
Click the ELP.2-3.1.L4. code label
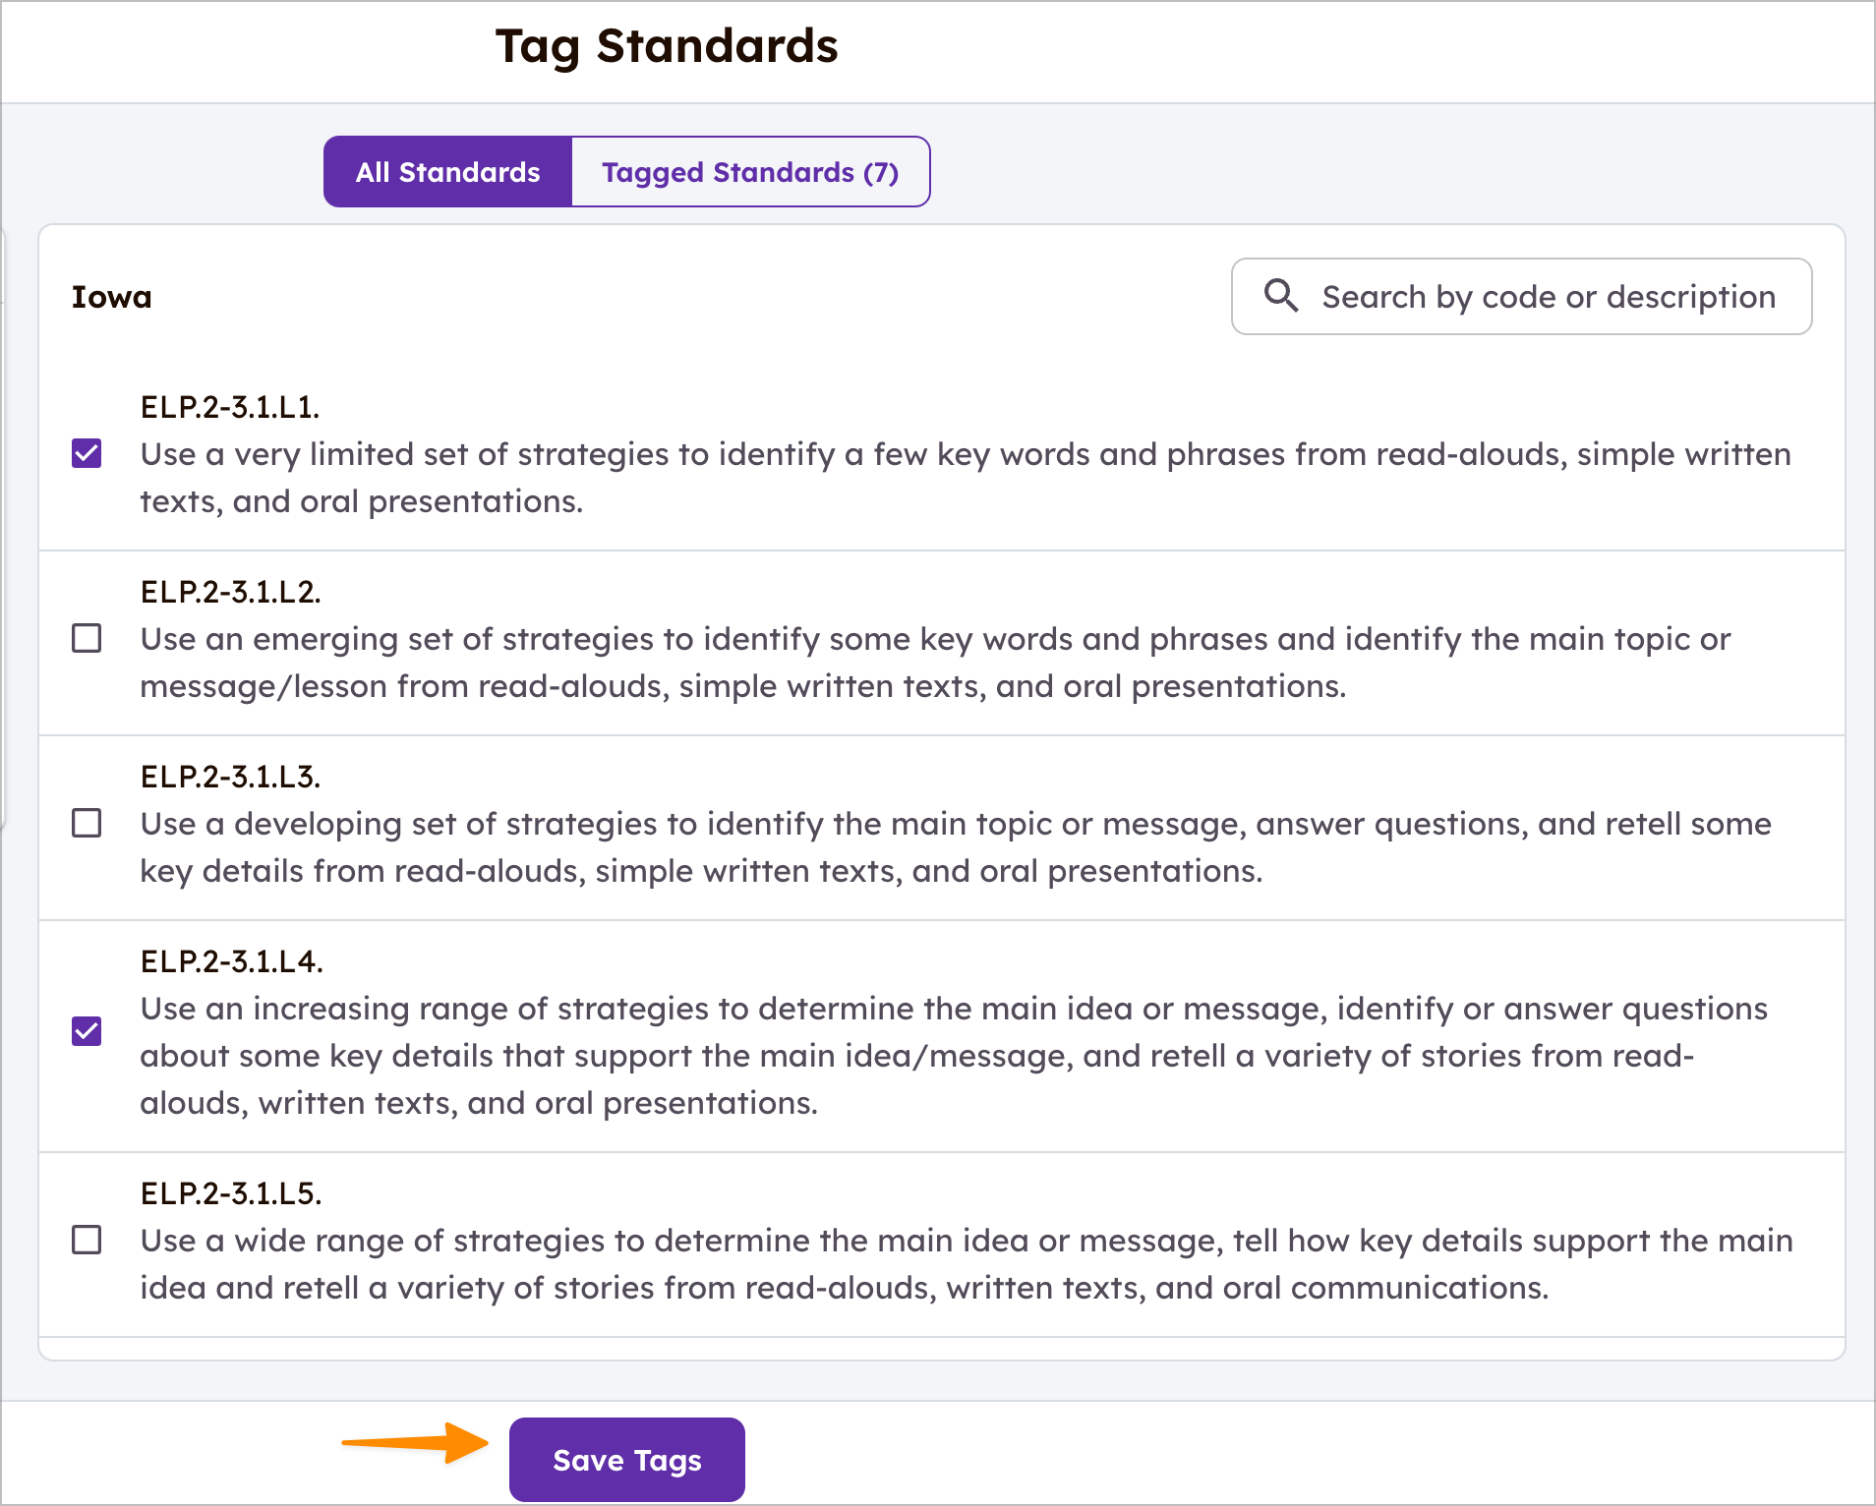coord(231,961)
